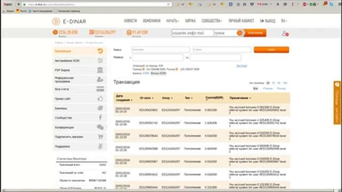This screenshot has height=192, width=342.
Task: Open Баннеры via its hashtag icon
Action: coord(100,108)
